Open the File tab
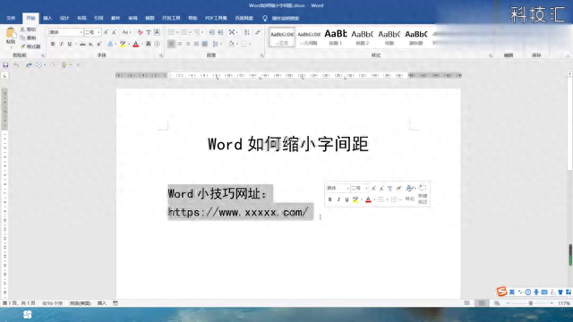 (11, 18)
